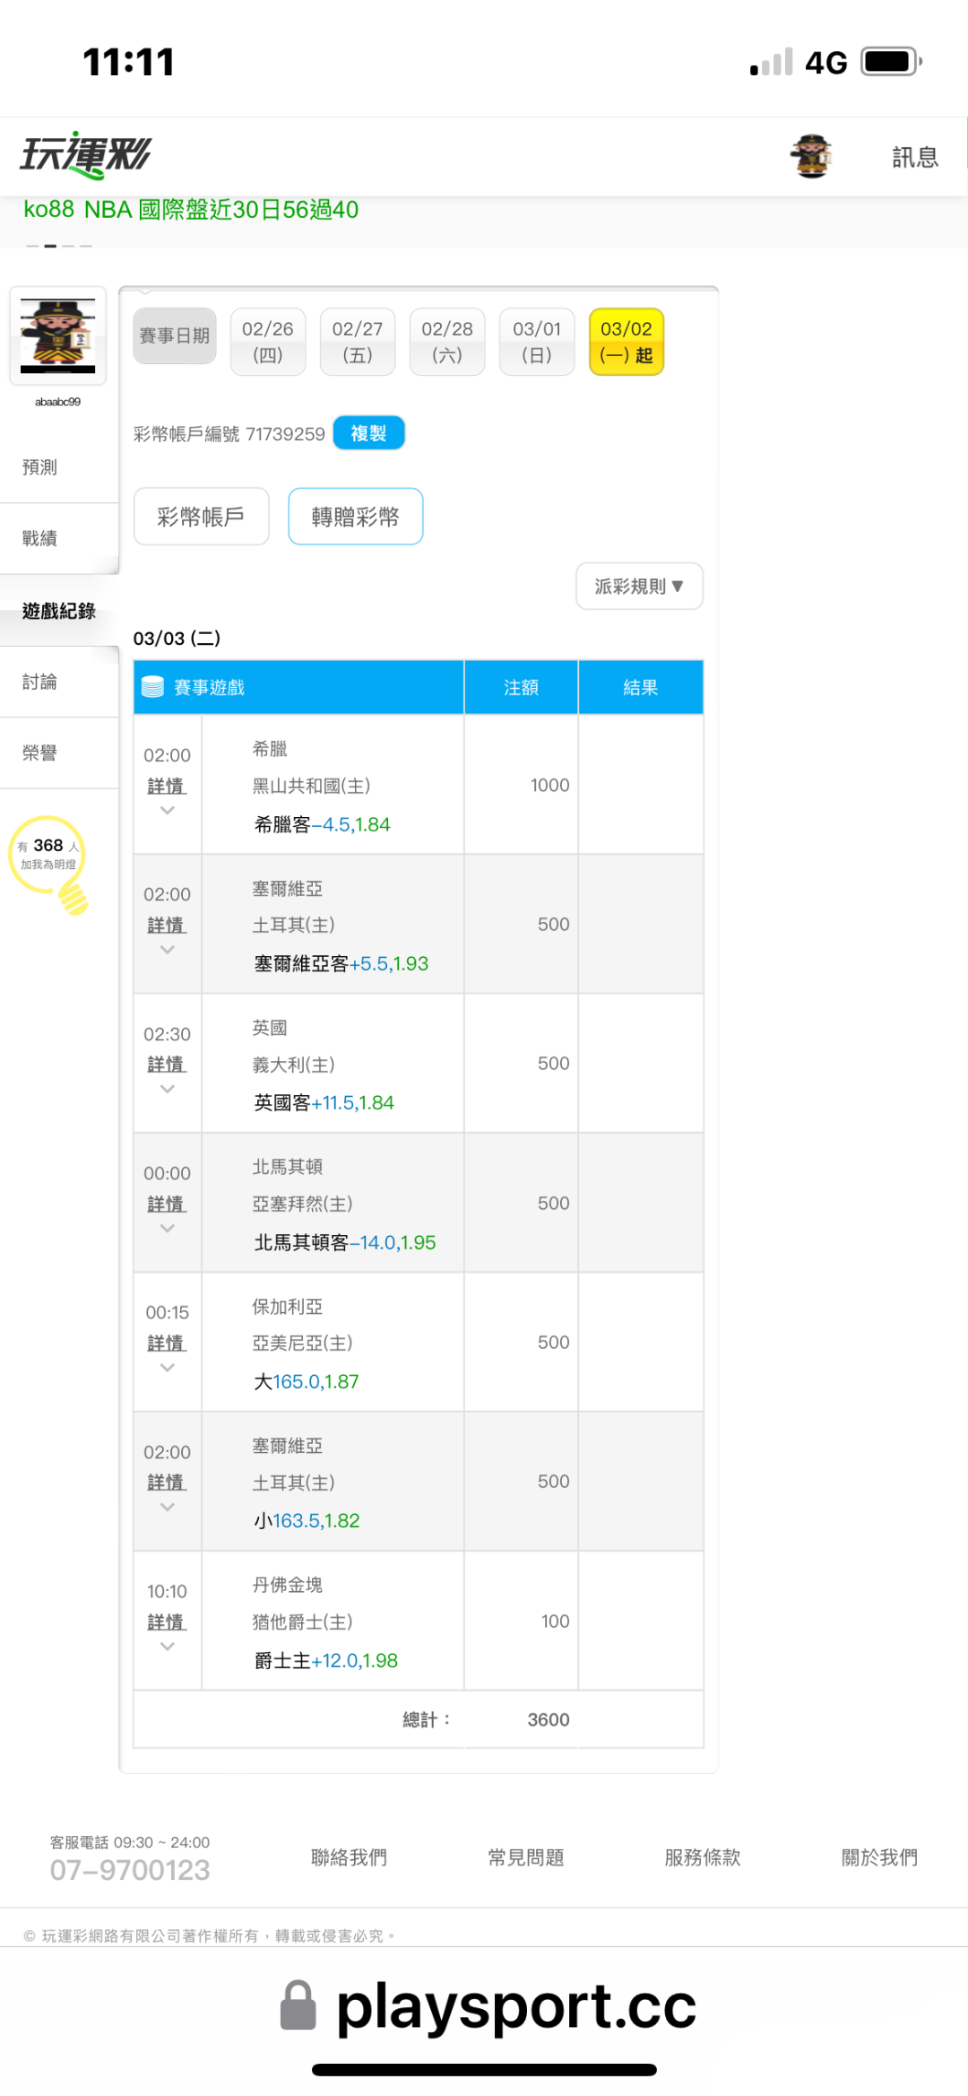Switch to 03/02 (一) 起 date tab
The width and height of the screenshot is (968, 2096).
click(627, 342)
